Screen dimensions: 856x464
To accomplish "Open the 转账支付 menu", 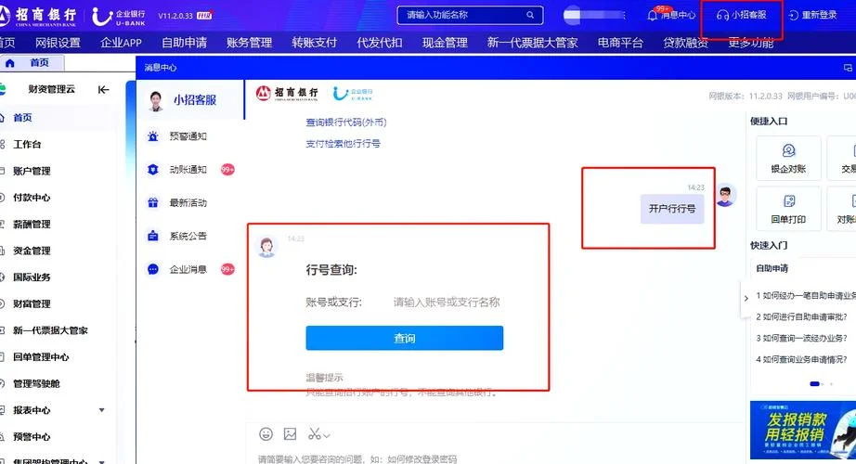I will click(315, 43).
